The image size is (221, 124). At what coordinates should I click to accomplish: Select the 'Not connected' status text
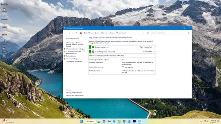tap(146, 47)
